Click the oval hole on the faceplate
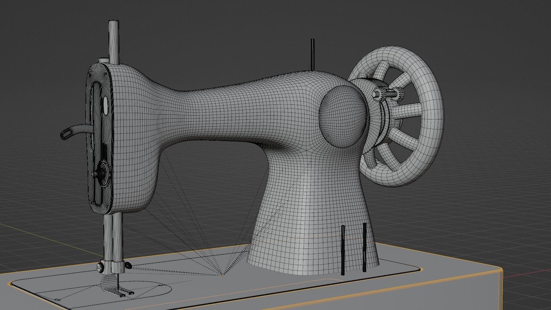The image size is (551, 310). coord(105,105)
